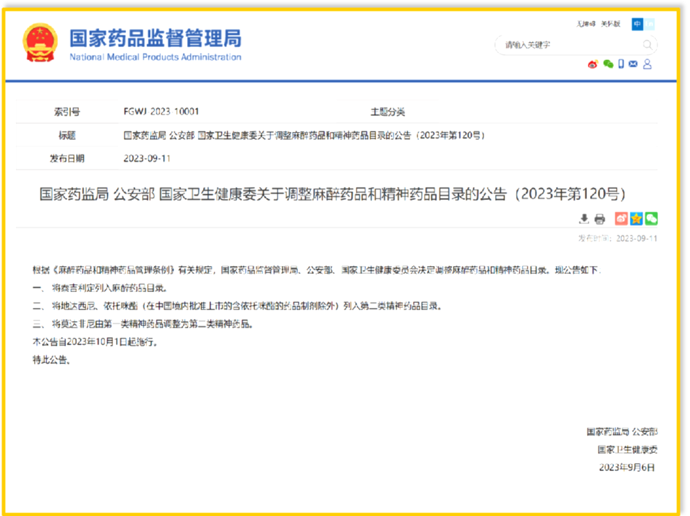Click the blue envelope mail icon
This screenshot has height=516, width=690.
click(633, 64)
